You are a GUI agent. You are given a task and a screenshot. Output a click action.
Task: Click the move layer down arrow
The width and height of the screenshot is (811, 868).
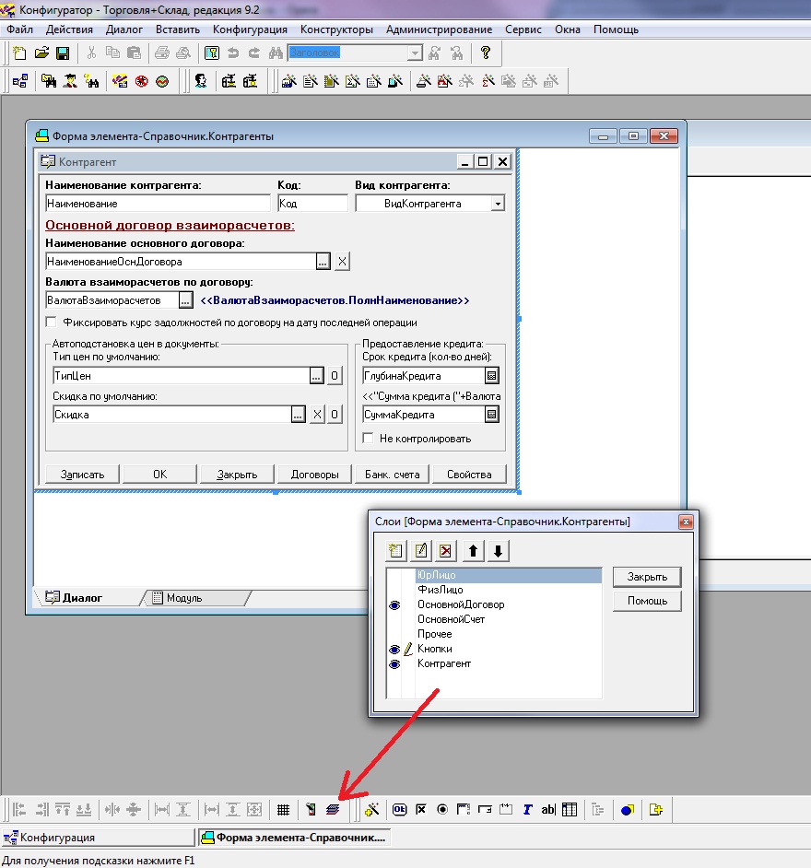(498, 551)
